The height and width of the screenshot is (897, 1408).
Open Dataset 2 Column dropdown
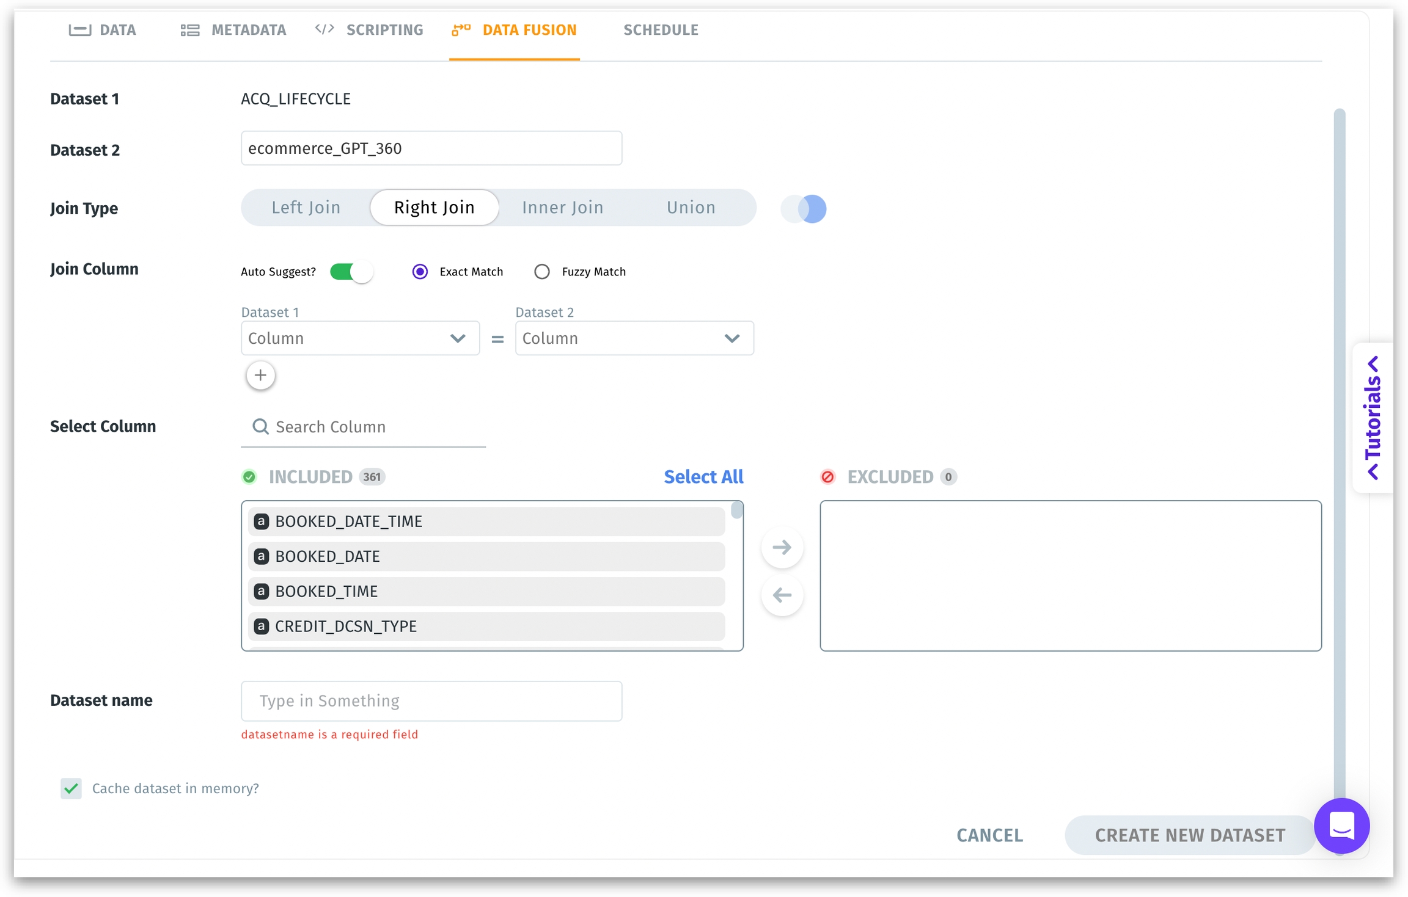click(634, 338)
